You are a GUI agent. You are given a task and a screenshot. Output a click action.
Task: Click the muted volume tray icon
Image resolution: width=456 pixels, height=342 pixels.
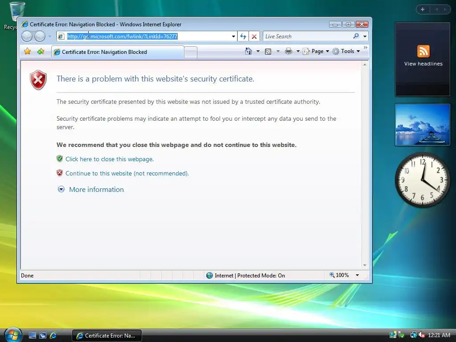point(422,335)
